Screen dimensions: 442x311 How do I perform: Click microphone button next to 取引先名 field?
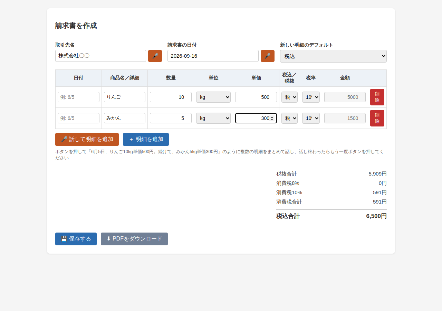[155, 56]
